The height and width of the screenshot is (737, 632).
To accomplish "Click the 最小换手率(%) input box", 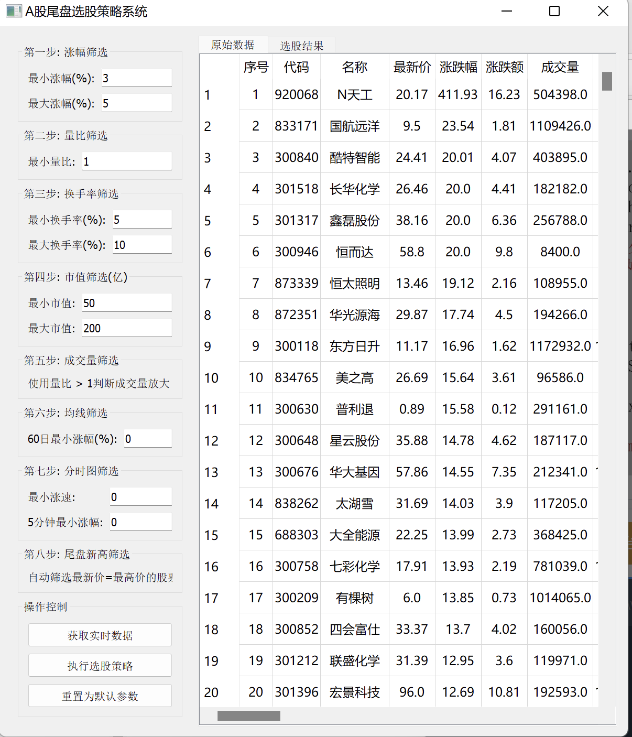I will coord(142,220).
